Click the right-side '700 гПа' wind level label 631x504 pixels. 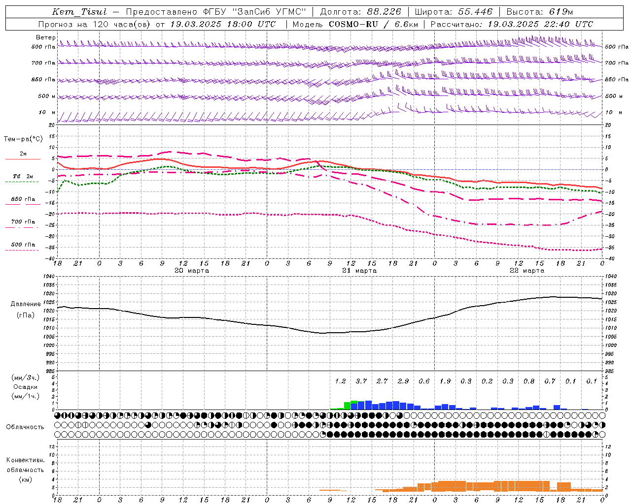[617, 63]
